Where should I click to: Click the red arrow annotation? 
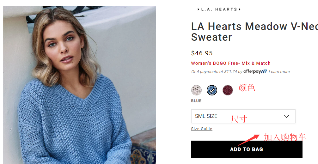(249, 140)
